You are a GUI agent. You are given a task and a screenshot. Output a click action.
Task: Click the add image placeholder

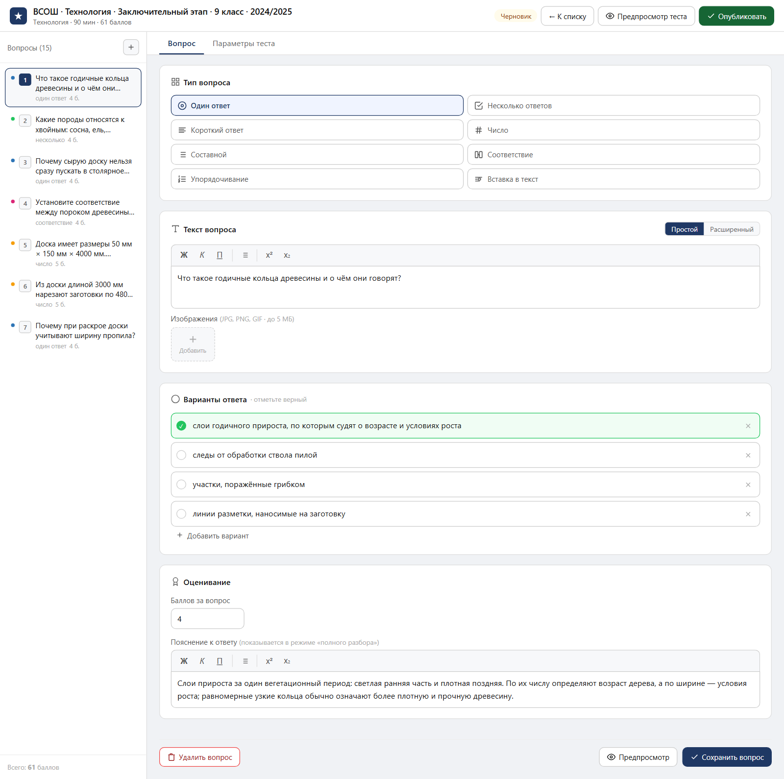pos(193,344)
